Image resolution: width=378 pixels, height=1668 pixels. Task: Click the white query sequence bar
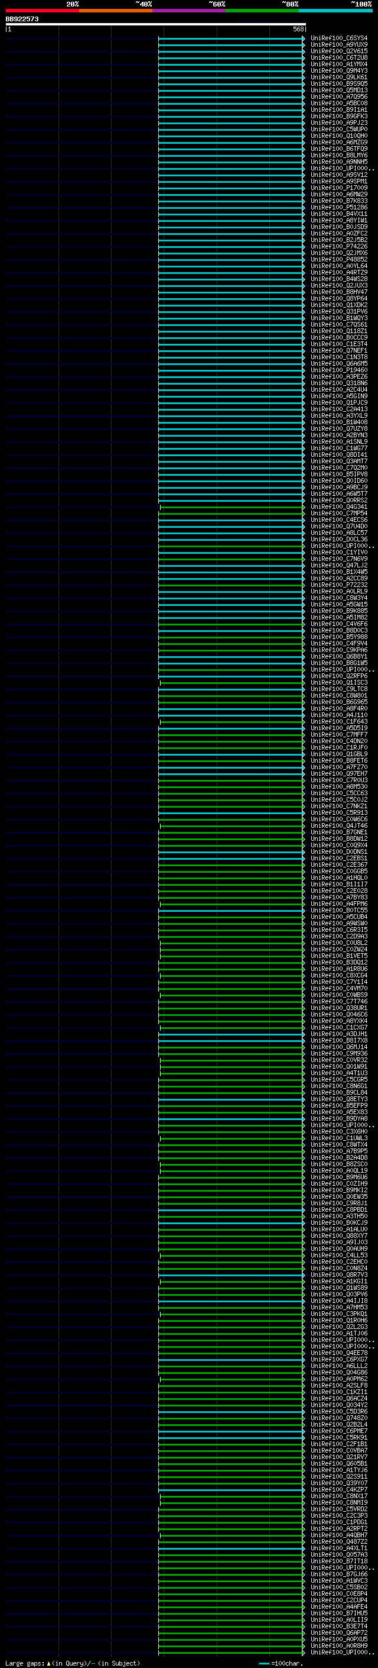coord(156,24)
